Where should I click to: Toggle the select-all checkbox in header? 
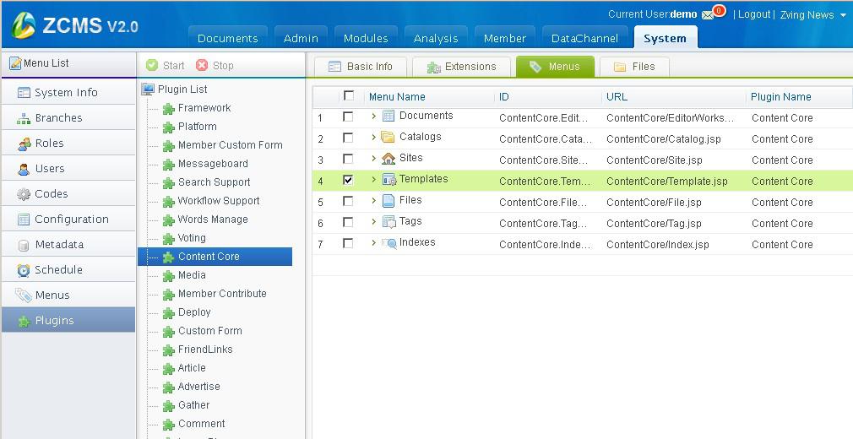point(349,96)
